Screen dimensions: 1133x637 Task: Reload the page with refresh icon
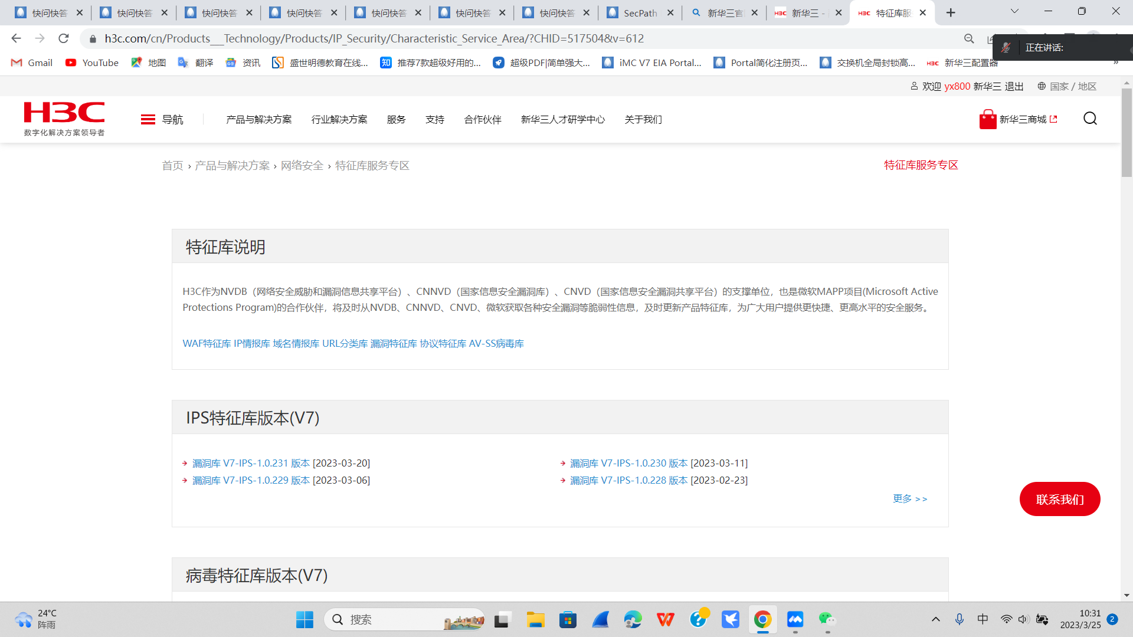(x=64, y=38)
